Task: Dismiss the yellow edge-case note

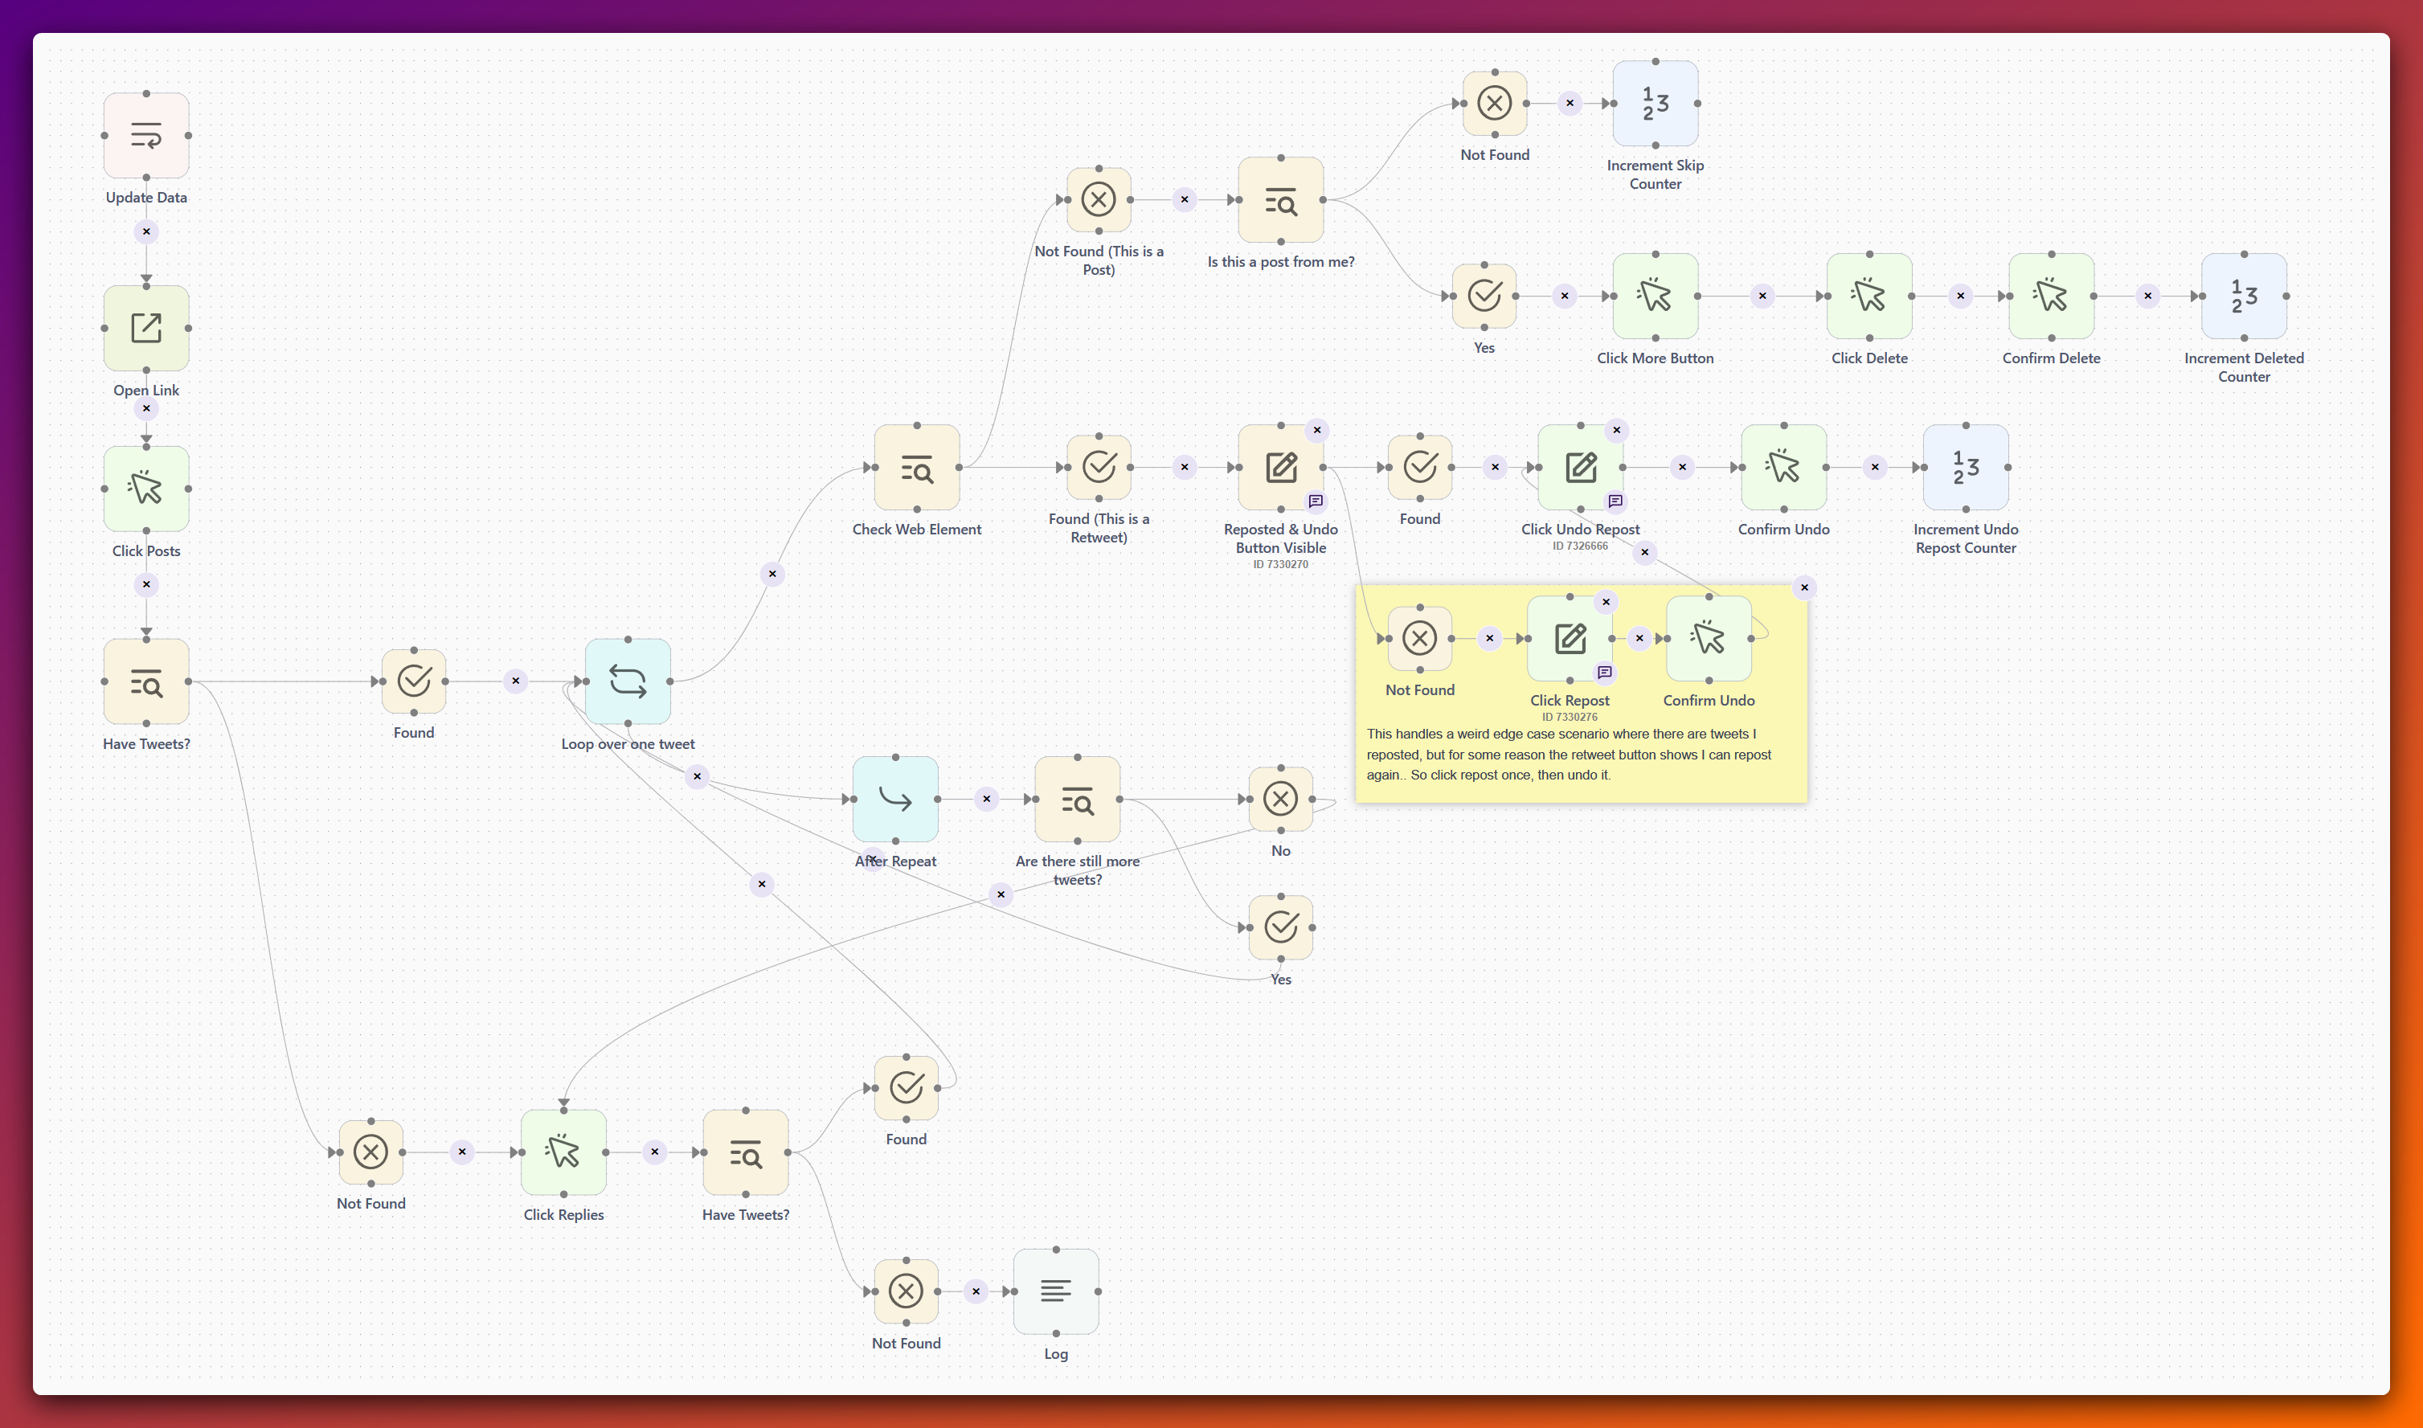Action: 1805,587
